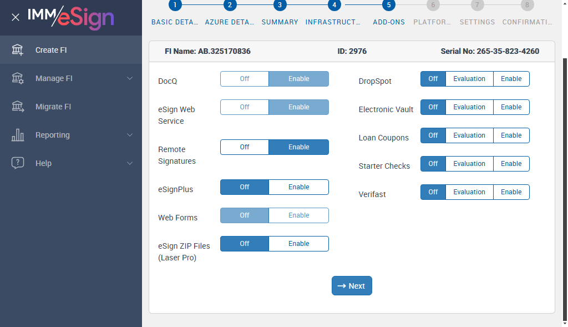Enable Starter Checks add-on

511,163
